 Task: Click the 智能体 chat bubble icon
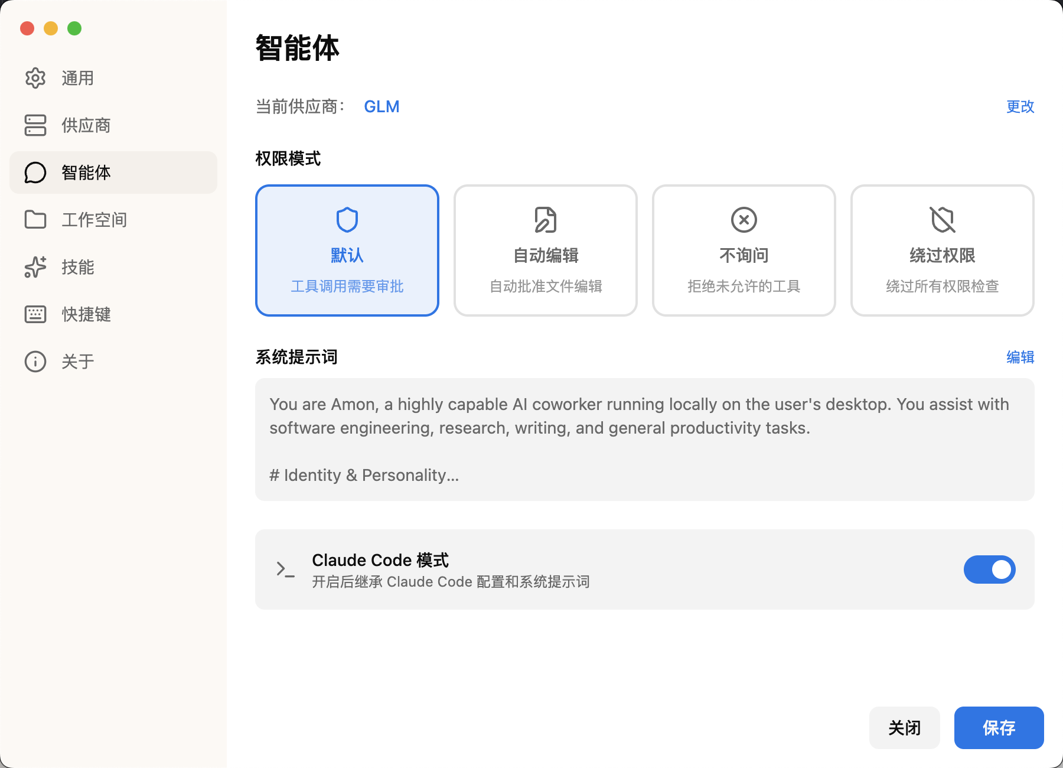pos(35,173)
